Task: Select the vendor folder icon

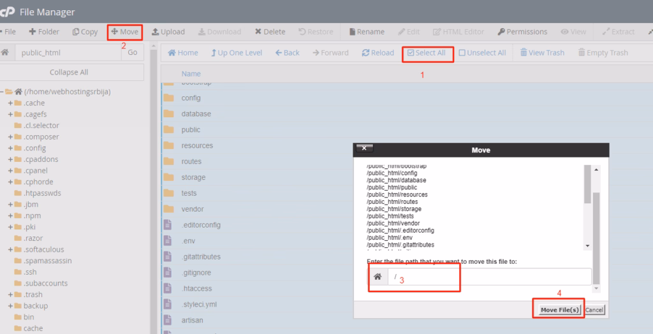Action: (x=168, y=208)
